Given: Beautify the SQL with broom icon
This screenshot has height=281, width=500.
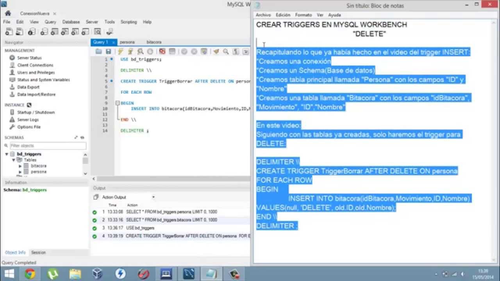Looking at the screenshot, I should 216,52.
